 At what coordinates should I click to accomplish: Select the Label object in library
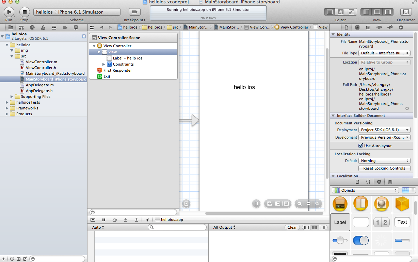340,222
